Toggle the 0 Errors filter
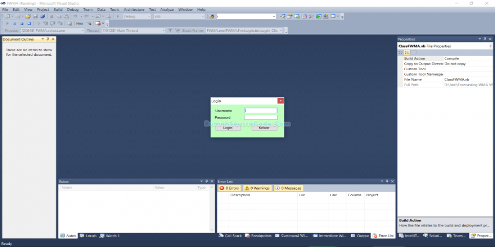The image size is (495, 247). coord(229,188)
